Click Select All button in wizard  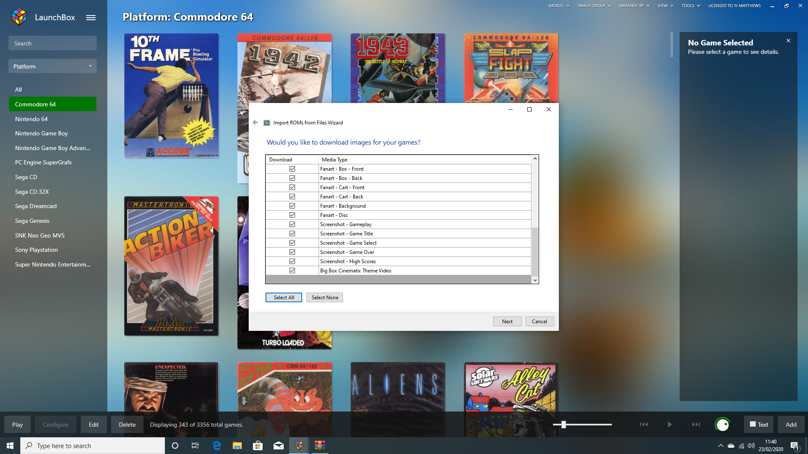click(284, 298)
